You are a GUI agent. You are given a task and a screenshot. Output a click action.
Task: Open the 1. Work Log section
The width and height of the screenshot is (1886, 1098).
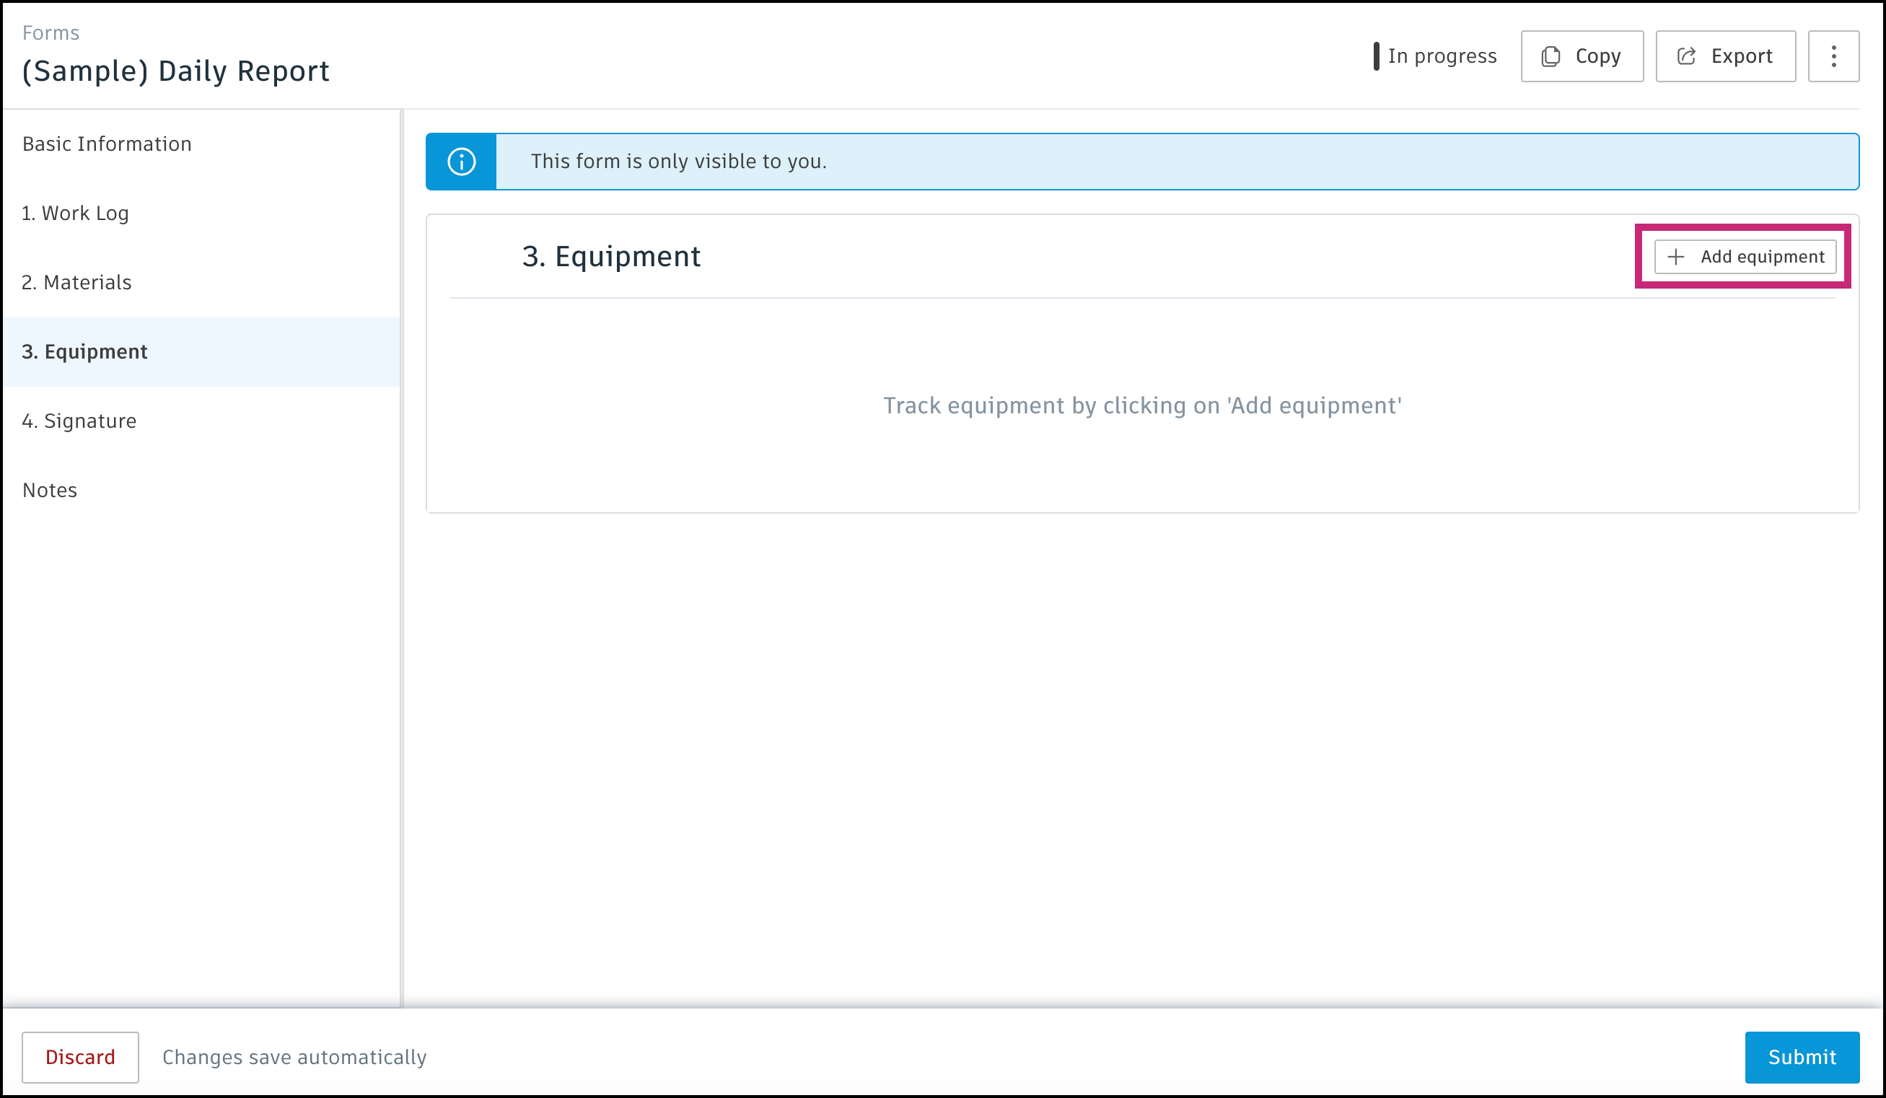click(76, 214)
